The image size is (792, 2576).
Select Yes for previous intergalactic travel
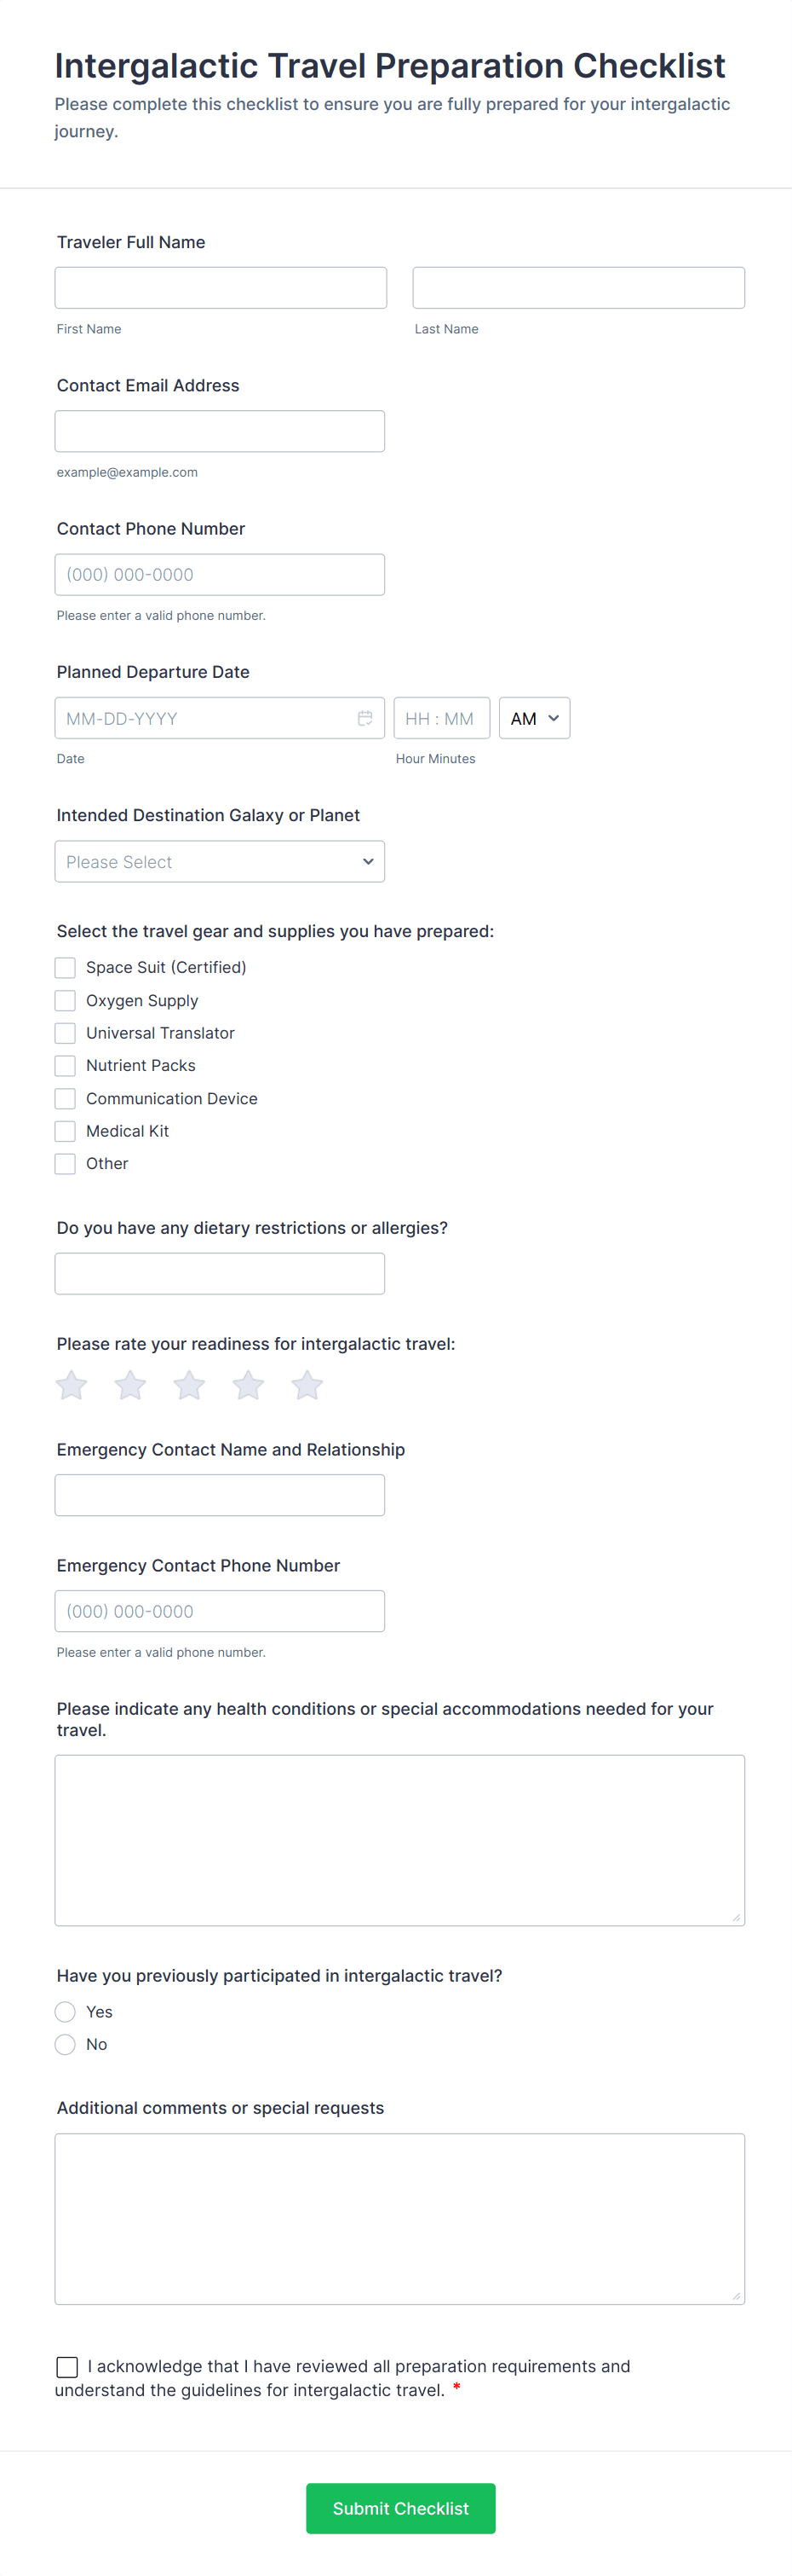65,2011
